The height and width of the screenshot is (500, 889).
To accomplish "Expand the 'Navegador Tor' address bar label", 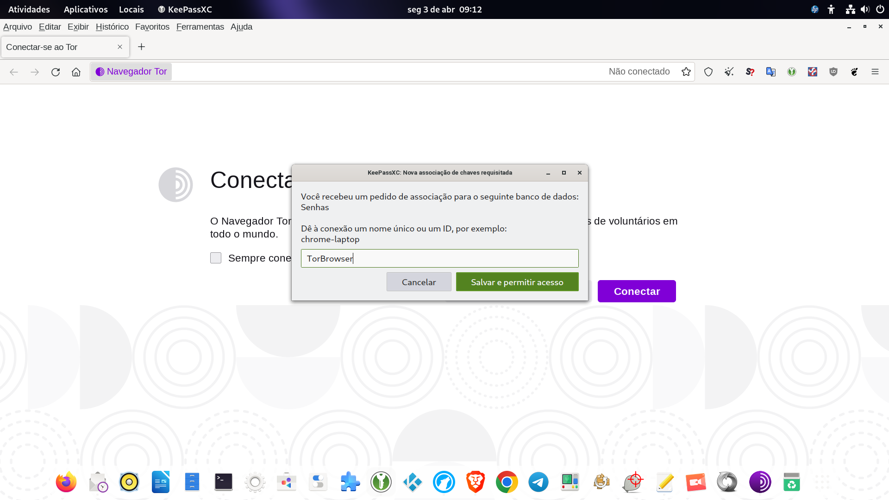I will pos(131,71).
